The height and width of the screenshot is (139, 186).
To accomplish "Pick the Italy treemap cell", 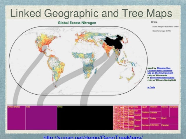I will [x=138, y=107].
